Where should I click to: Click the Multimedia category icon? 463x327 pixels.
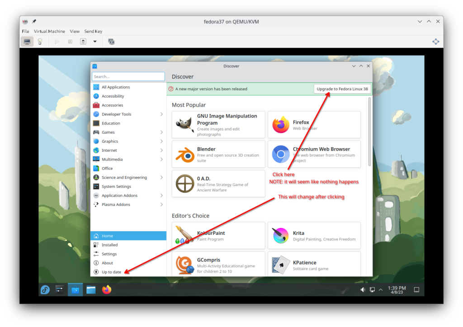point(96,159)
